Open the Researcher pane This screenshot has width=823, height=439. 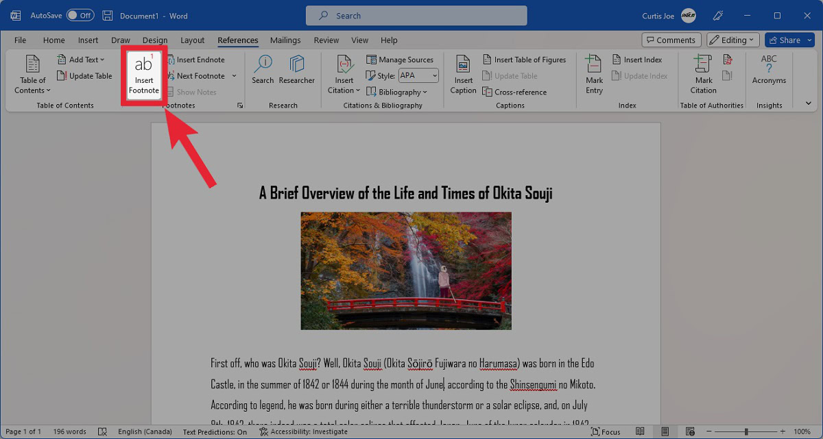click(x=297, y=72)
